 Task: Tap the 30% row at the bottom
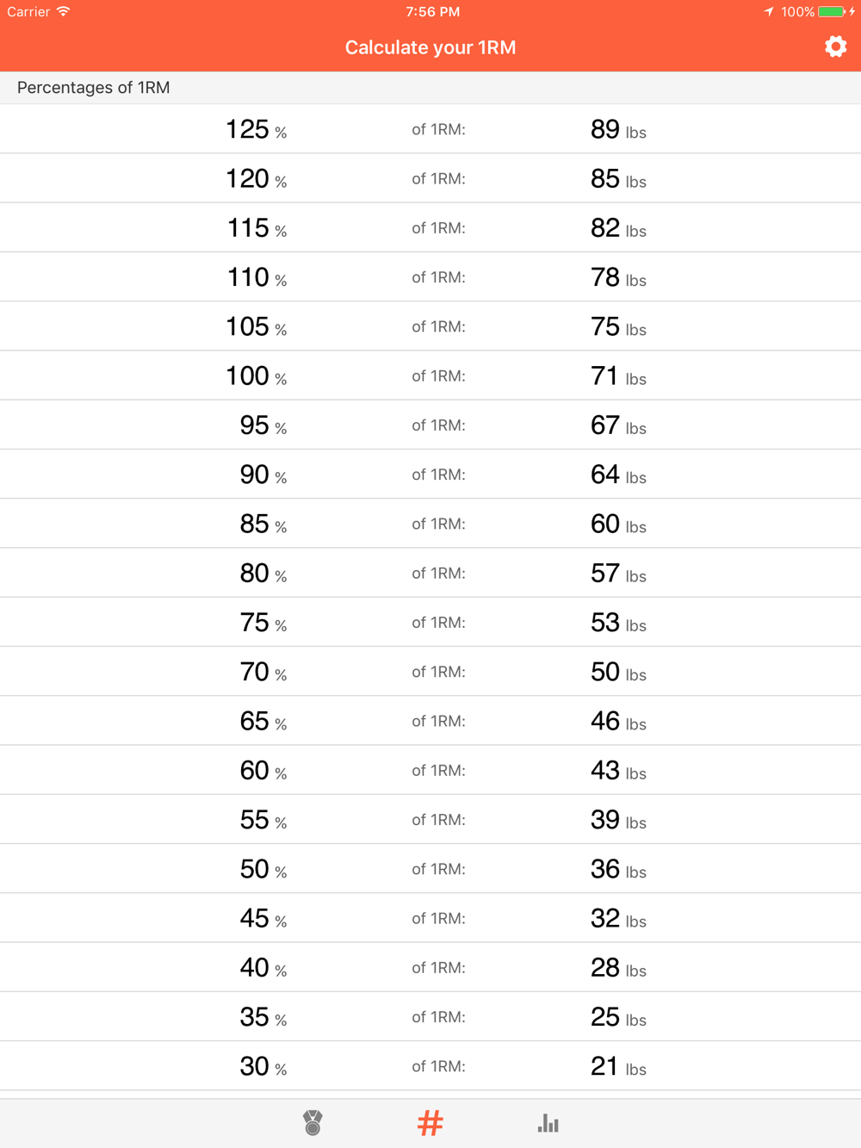[x=430, y=1066]
